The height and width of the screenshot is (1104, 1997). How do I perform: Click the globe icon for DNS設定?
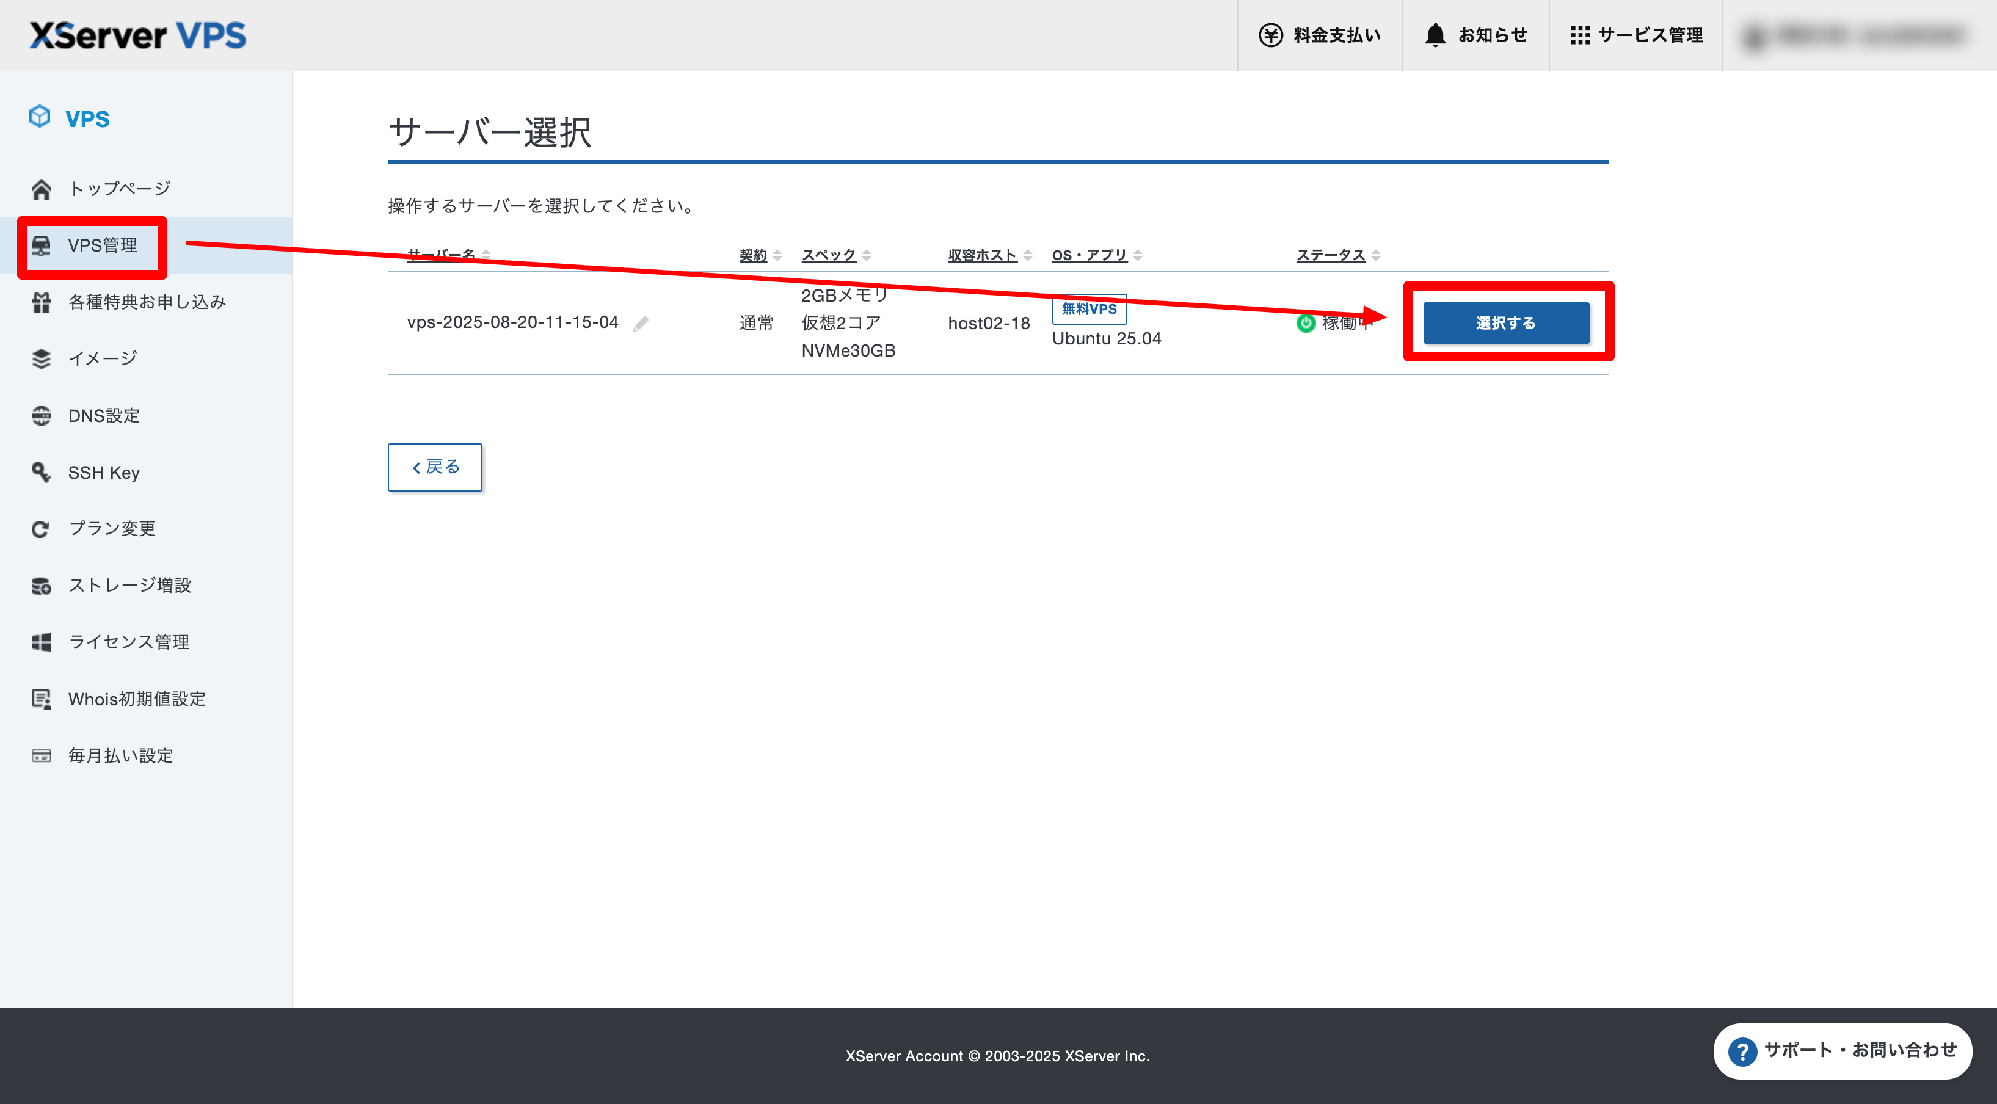(41, 416)
